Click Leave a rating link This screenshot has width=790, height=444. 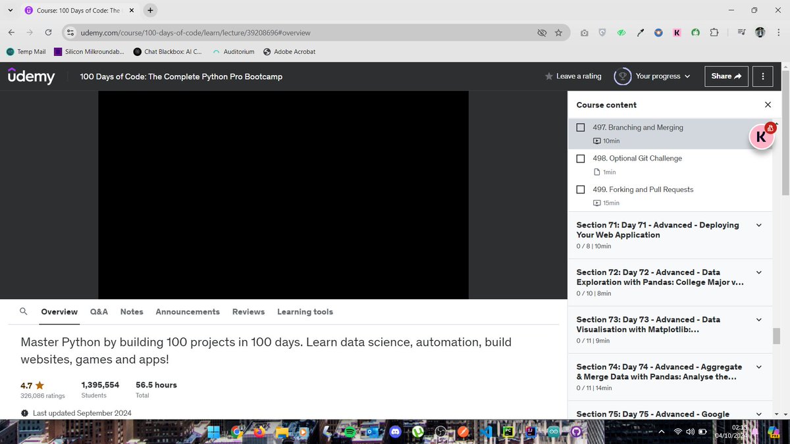point(579,76)
